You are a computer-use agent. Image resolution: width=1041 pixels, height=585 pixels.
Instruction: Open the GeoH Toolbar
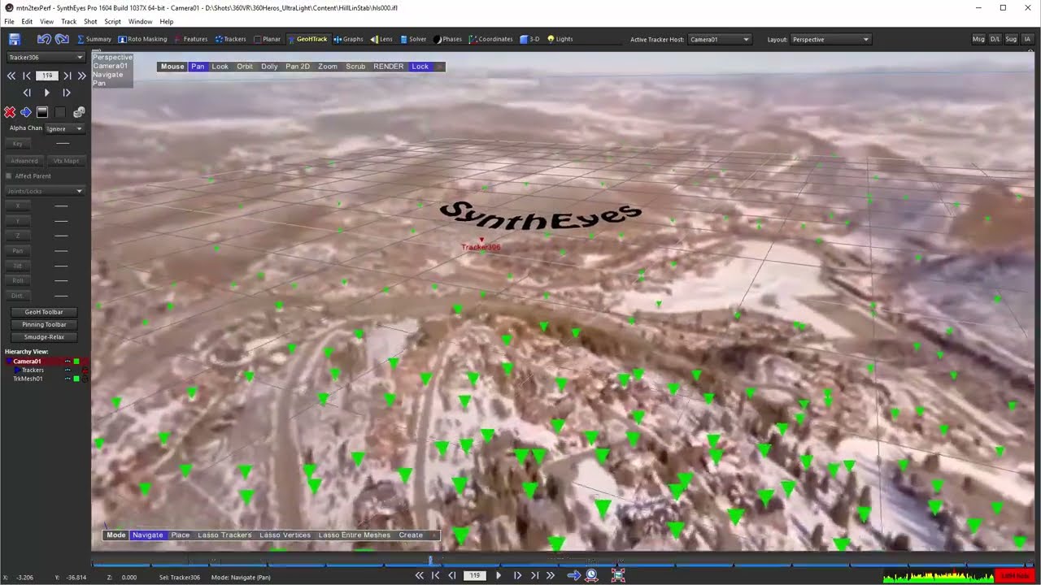pos(44,312)
